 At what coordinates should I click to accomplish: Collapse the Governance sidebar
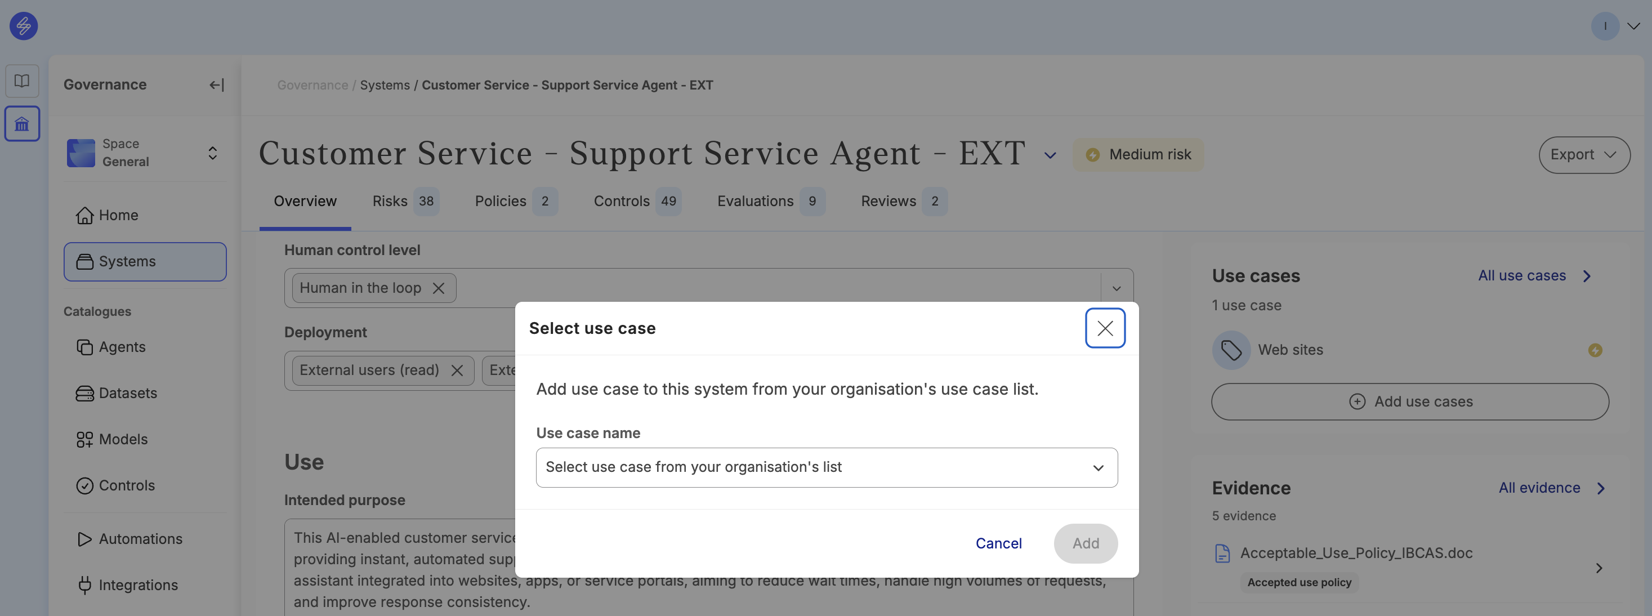216,84
